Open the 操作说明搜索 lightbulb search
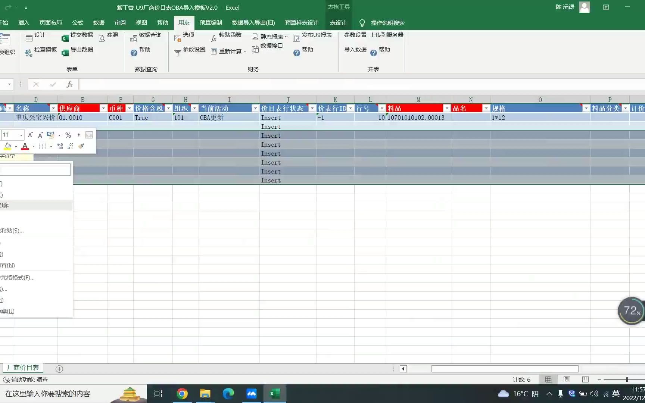645x403 pixels. [x=382, y=23]
